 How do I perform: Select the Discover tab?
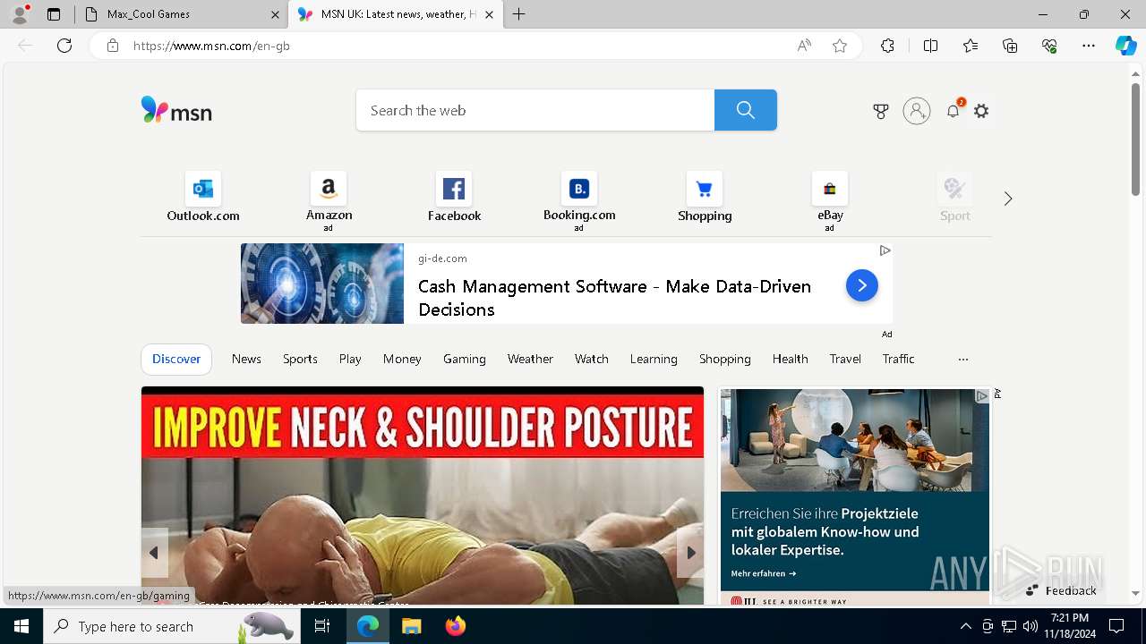pyautogui.click(x=176, y=359)
